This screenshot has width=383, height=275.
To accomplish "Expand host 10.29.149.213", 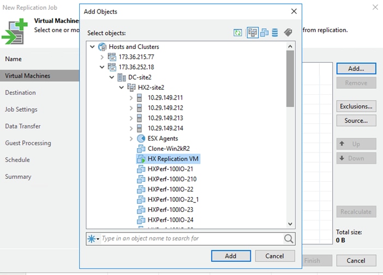I will [131, 118].
